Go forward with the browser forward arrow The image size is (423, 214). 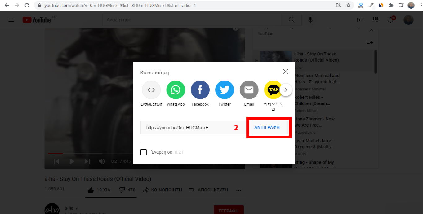[x=17, y=5]
